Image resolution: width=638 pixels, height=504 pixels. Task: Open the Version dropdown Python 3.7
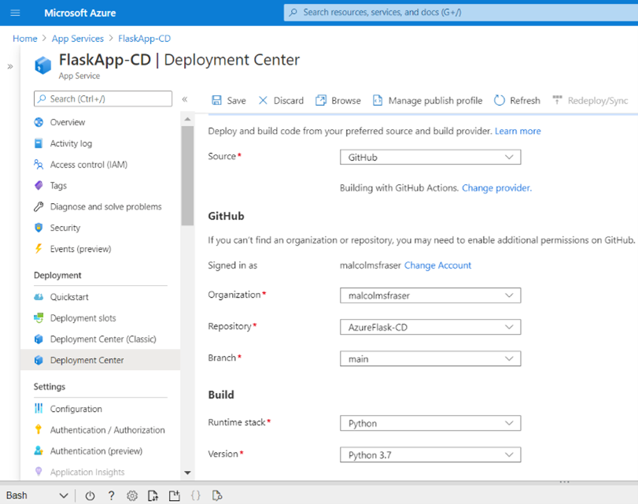(430, 454)
